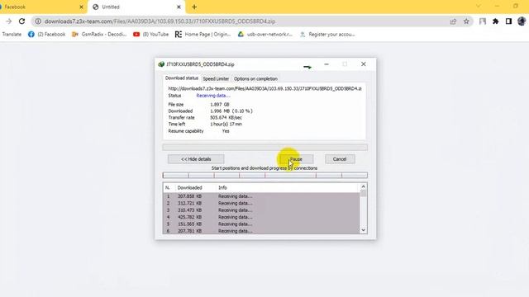Click the download URL in dialog

(x=264, y=88)
